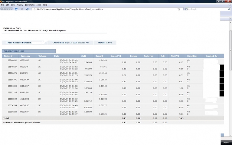The image size is (232, 145).
Task: Minimize the Firefox window
Action: tap(219, 1)
